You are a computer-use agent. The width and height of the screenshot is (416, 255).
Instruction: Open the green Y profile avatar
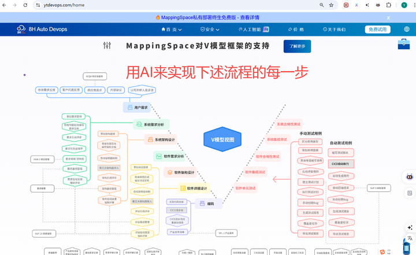pyautogui.click(x=404, y=5)
